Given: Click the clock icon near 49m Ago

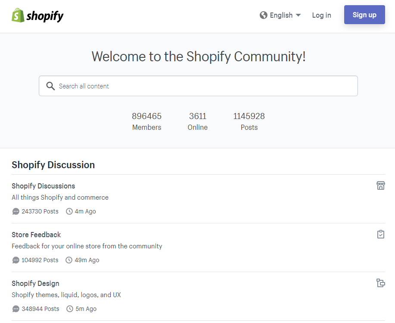Looking at the screenshot, I should (69, 260).
